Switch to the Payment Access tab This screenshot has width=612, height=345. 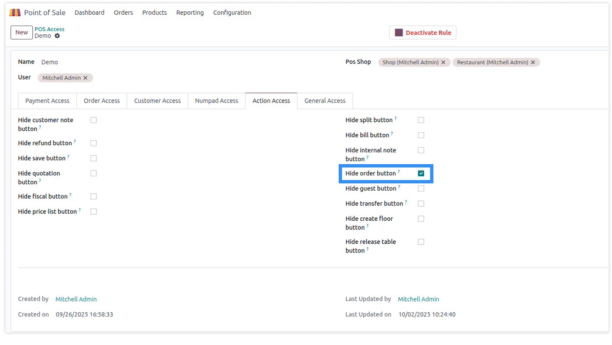tap(47, 101)
